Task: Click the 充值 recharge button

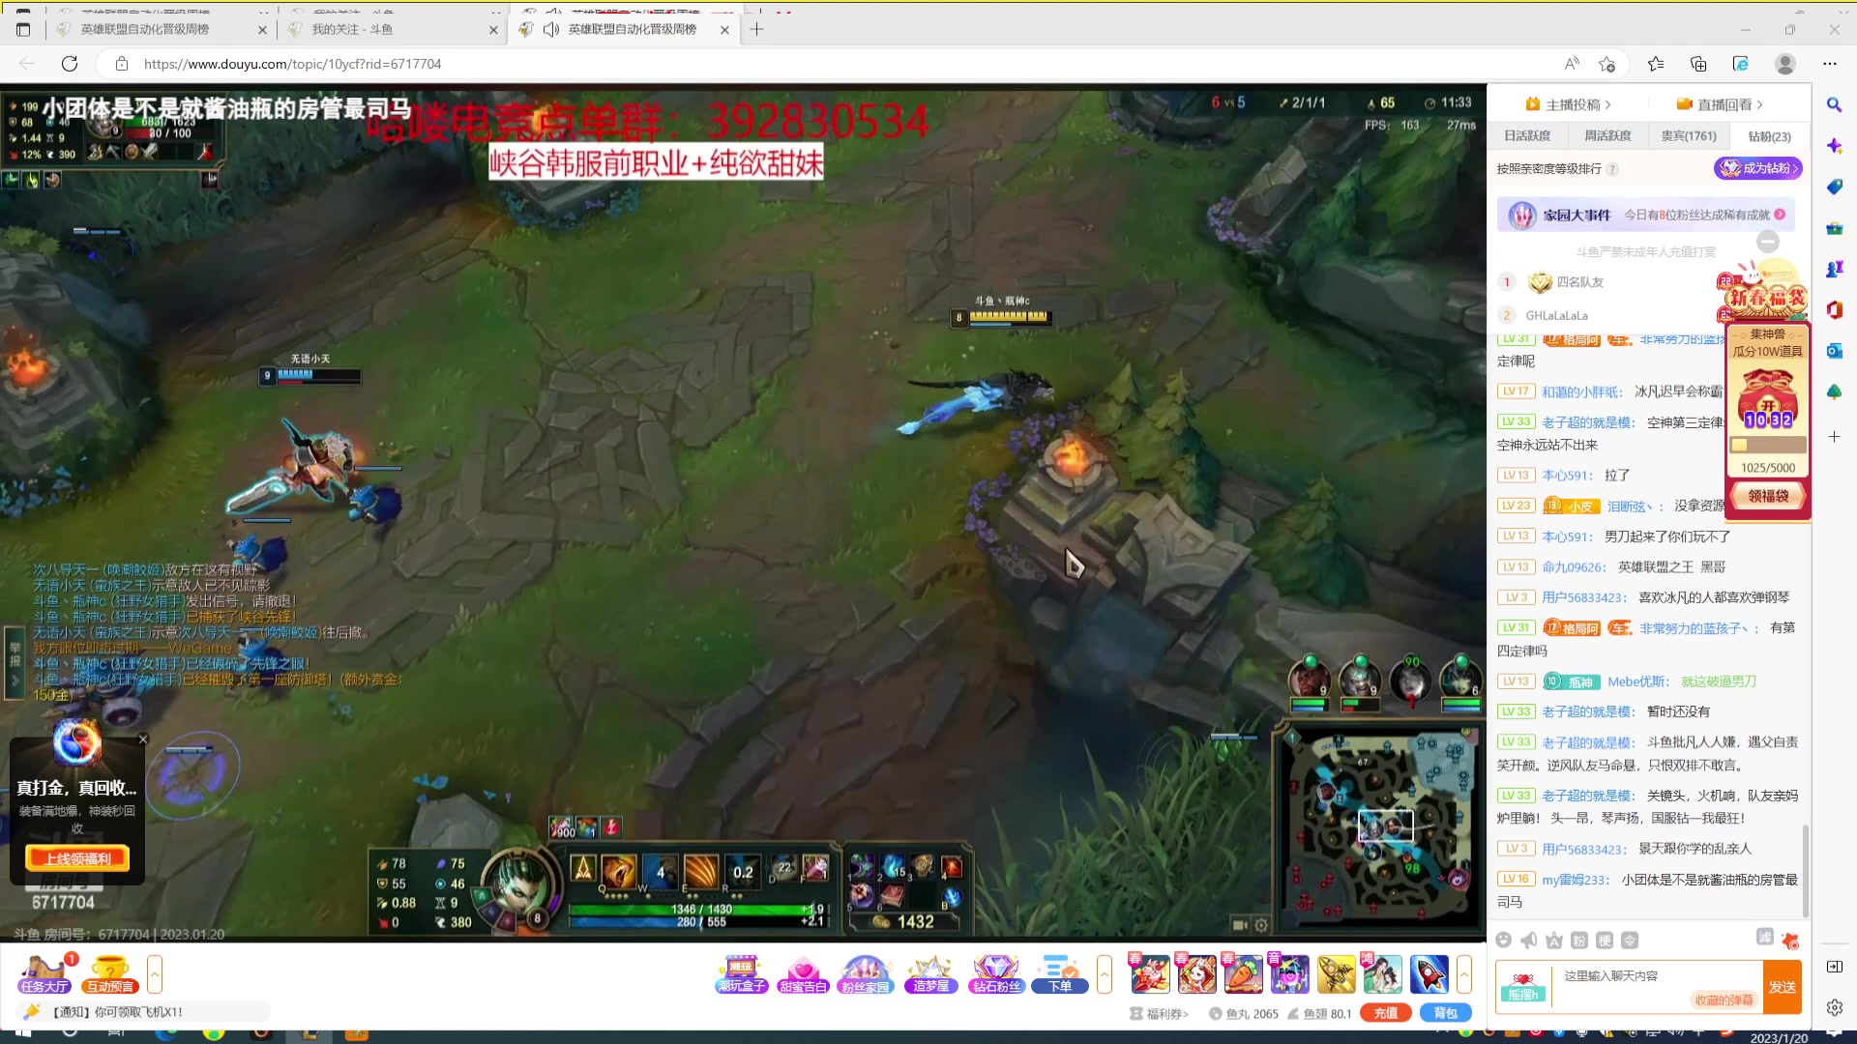Action: pos(1385,1013)
